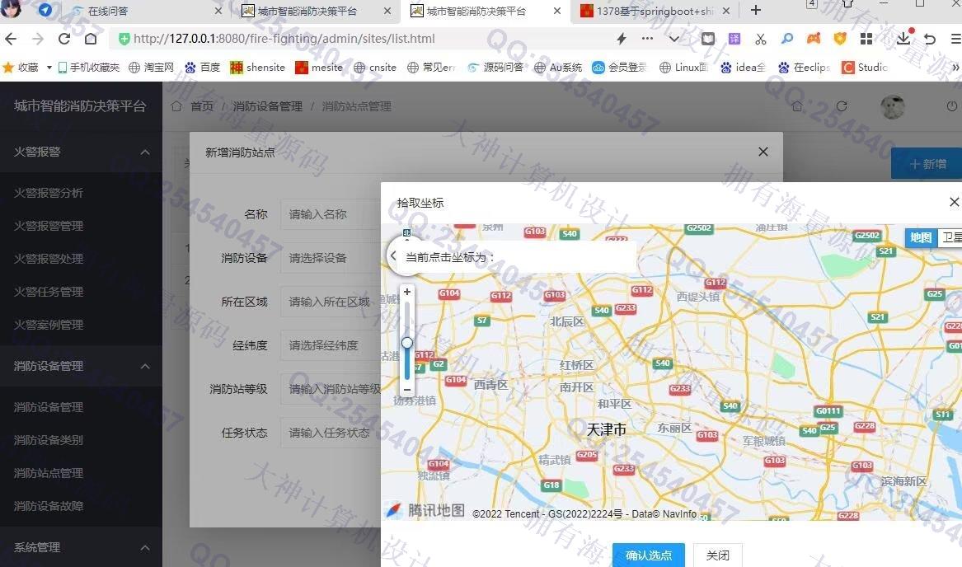Close the 新增消防站点 dialog with the X
Image resolution: width=962 pixels, height=567 pixels.
tap(763, 152)
